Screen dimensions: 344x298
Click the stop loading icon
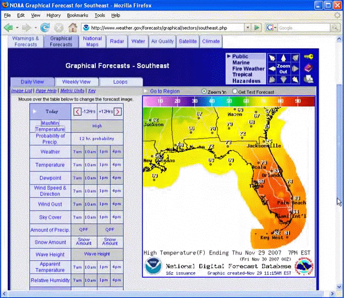[59, 28]
